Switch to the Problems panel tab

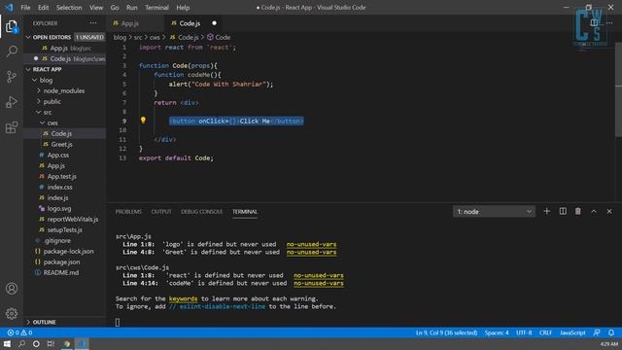(128, 212)
